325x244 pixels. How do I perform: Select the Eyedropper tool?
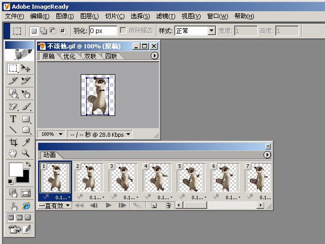coord(26,142)
